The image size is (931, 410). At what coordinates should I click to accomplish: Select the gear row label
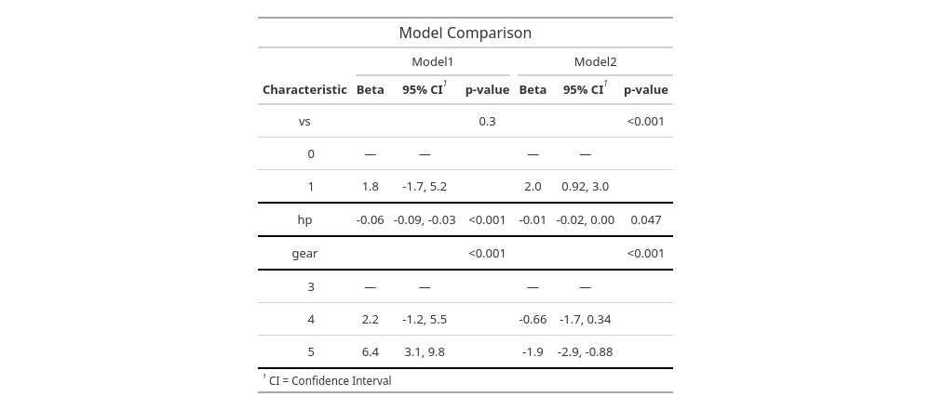pyautogui.click(x=304, y=253)
